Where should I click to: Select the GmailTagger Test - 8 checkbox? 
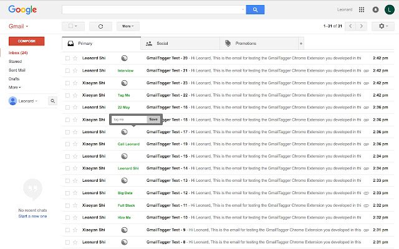(x=67, y=242)
